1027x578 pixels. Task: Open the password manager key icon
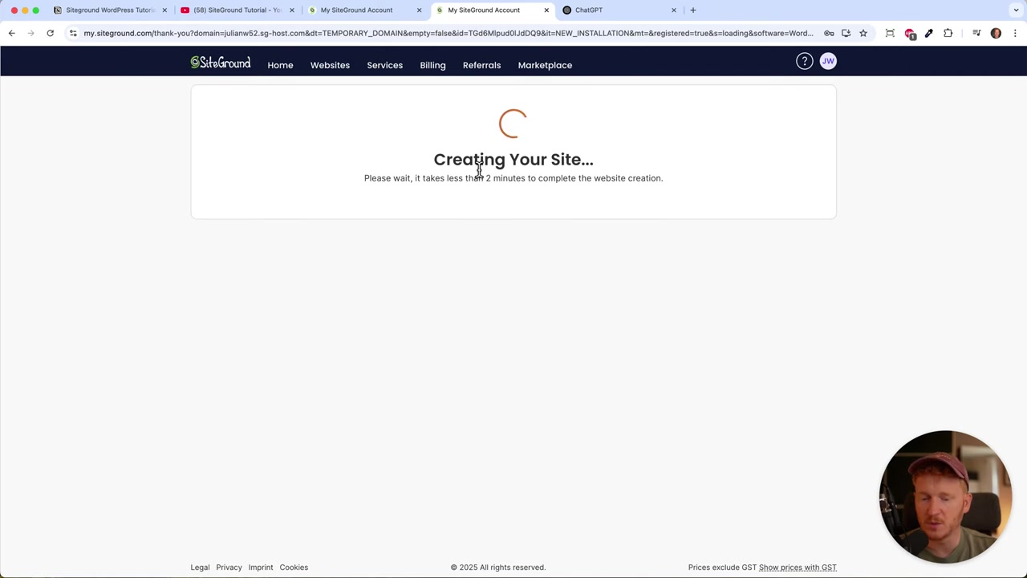[829, 33]
